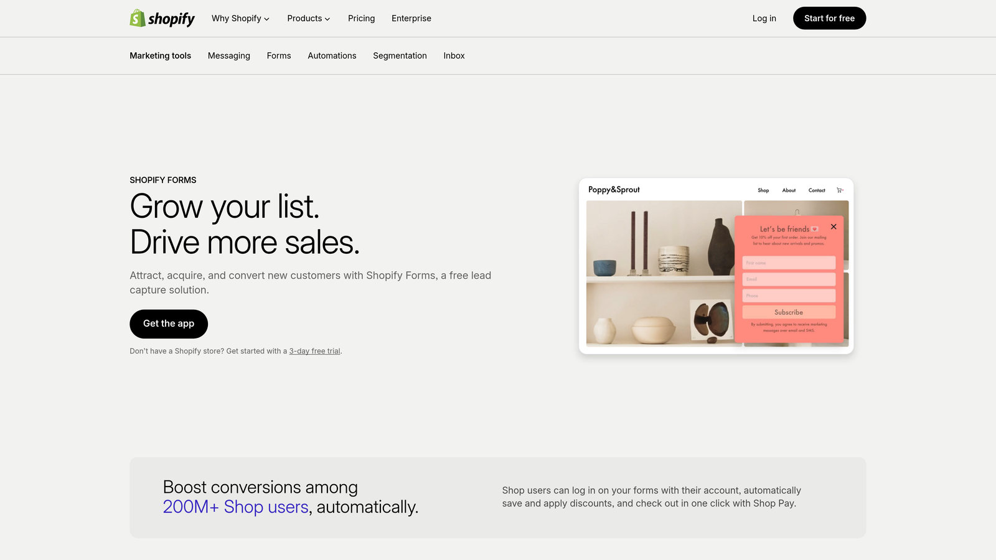Open the Inbox tab
The width and height of the screenshot is (996, 560).
454,55
